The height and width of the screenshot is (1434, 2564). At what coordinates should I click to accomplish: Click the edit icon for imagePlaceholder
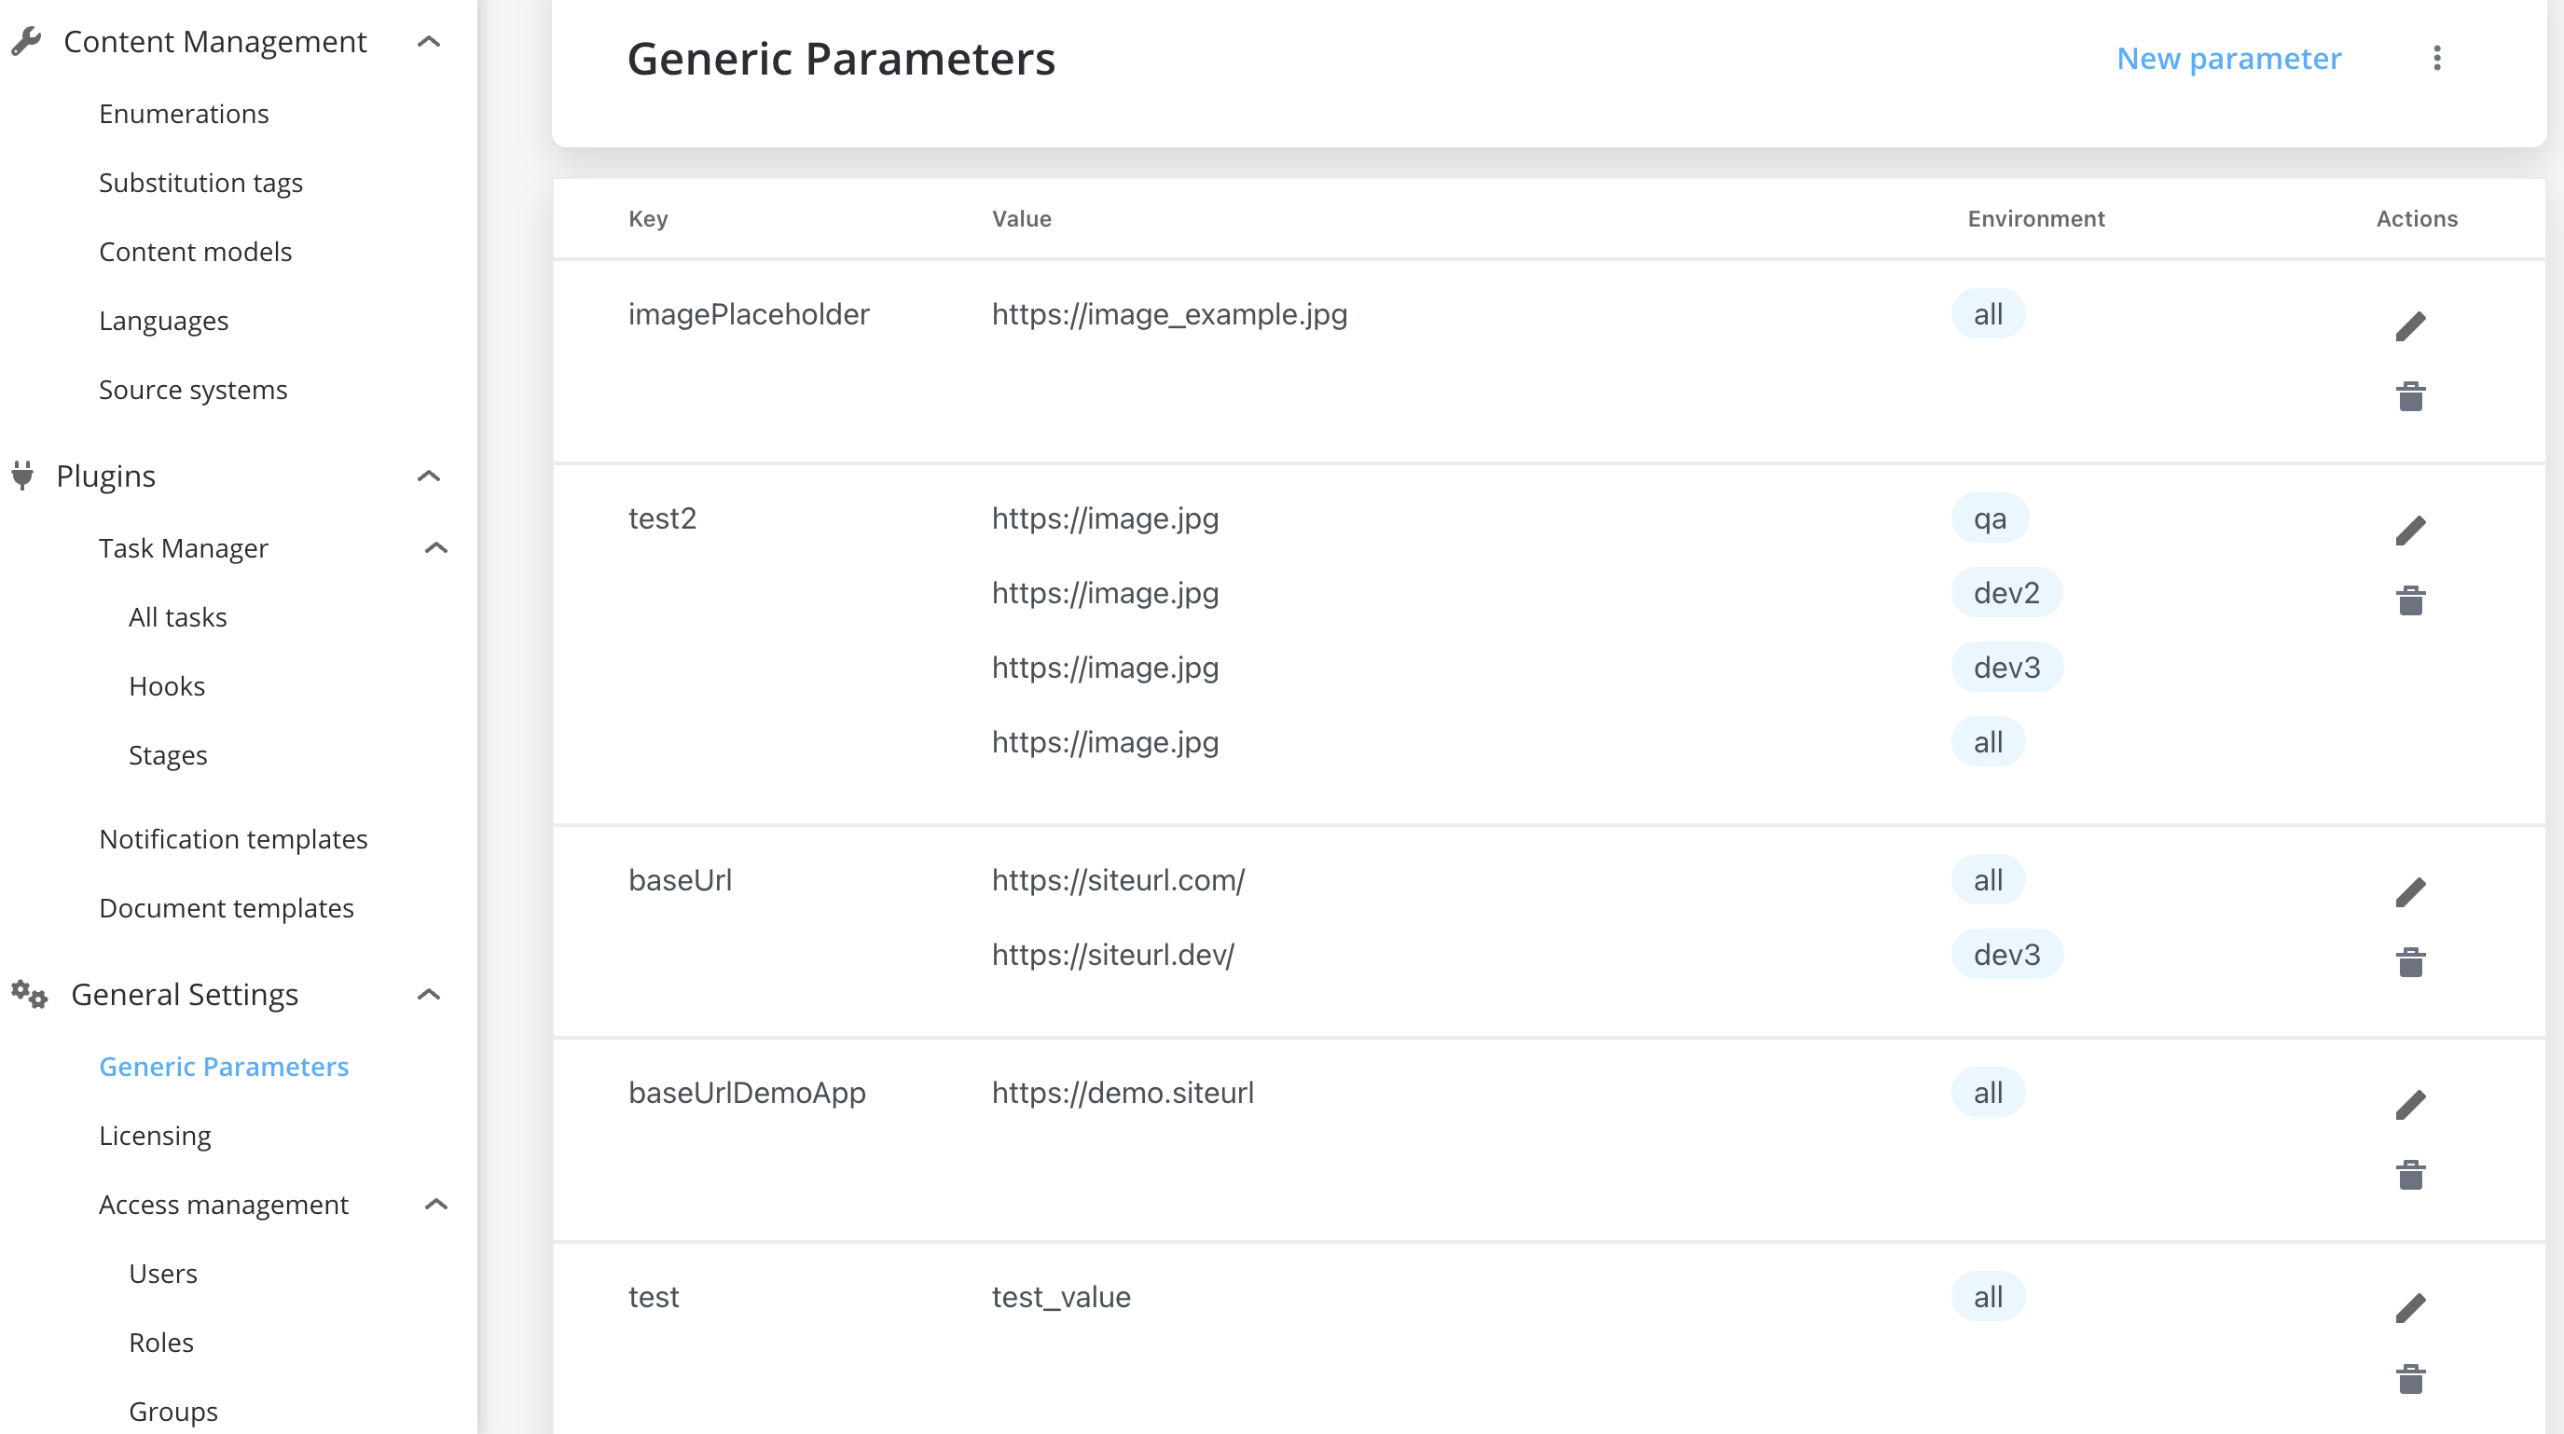pos(2411,324)
